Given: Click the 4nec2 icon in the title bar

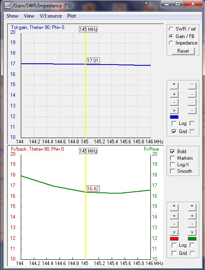Looking at the screenshot, I should point(7,6).
